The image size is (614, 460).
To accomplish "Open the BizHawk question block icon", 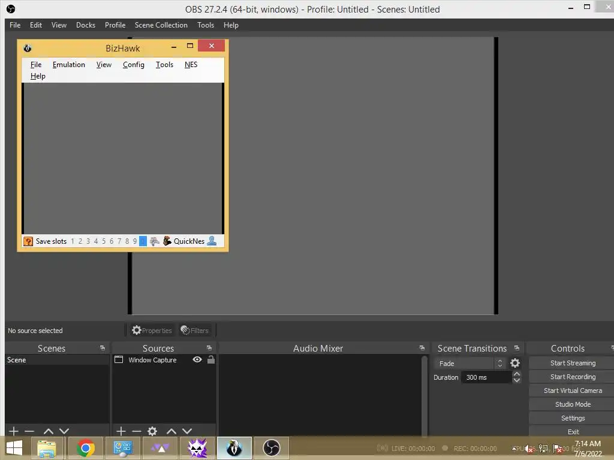I will pos(28,241).
